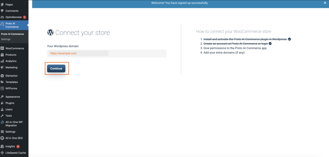Click the checkmark after the create account step
The width and height of the screenshot is (329, 157).
(x=270, y=44)
